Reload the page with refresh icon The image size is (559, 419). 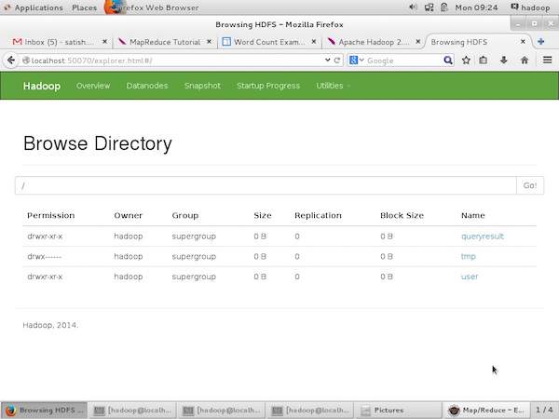(x=338, y=61)
